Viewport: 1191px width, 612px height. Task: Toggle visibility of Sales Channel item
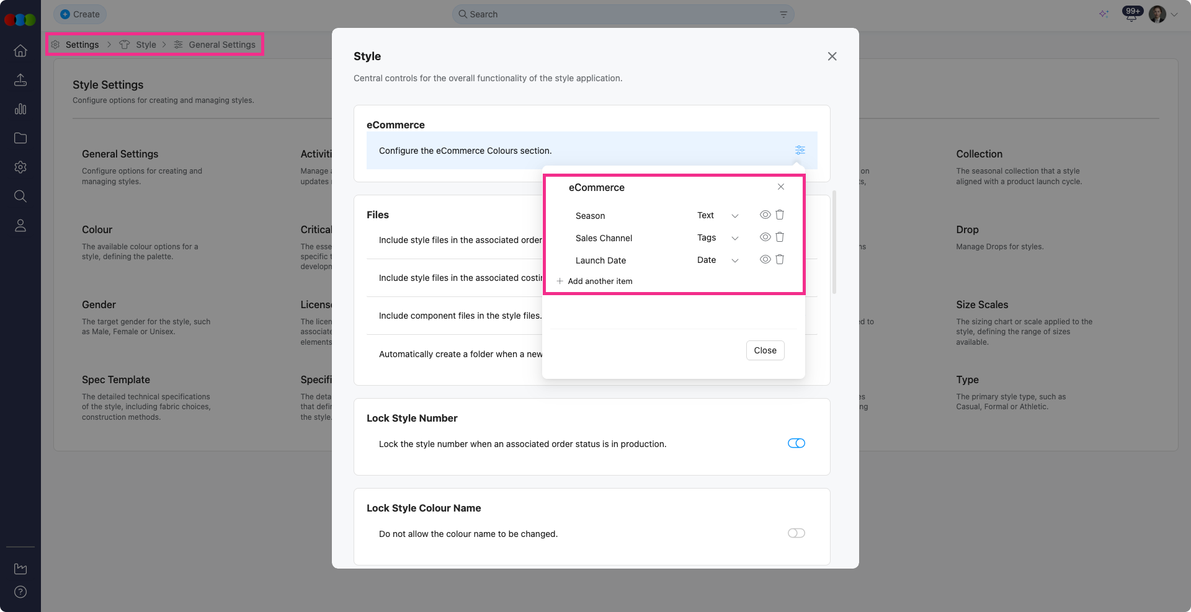click(765, 237)
